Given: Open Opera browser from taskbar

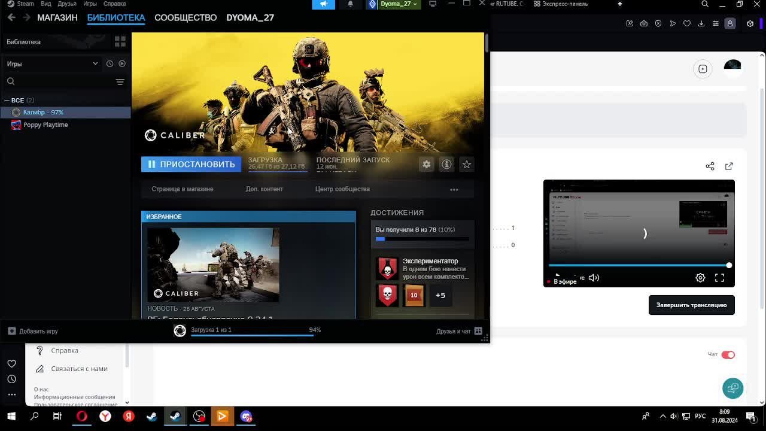Looking at the screenshot, I should pos(82,416).
